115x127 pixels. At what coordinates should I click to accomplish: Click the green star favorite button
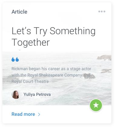click(x=96, y=105)
